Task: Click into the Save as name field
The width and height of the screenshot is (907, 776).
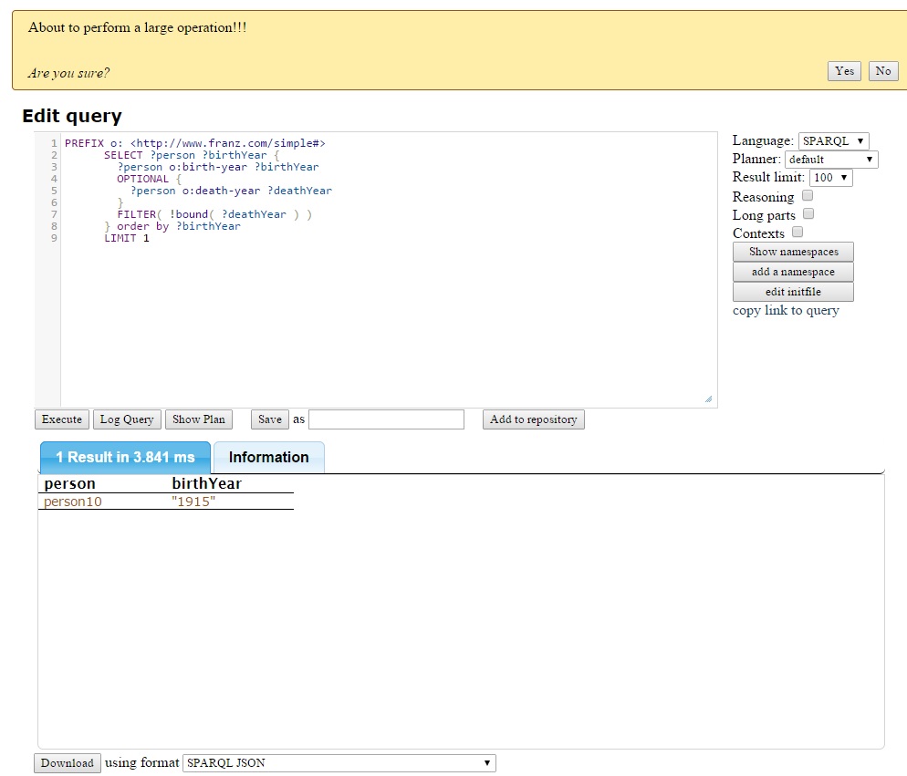Action: coord(386,419)
